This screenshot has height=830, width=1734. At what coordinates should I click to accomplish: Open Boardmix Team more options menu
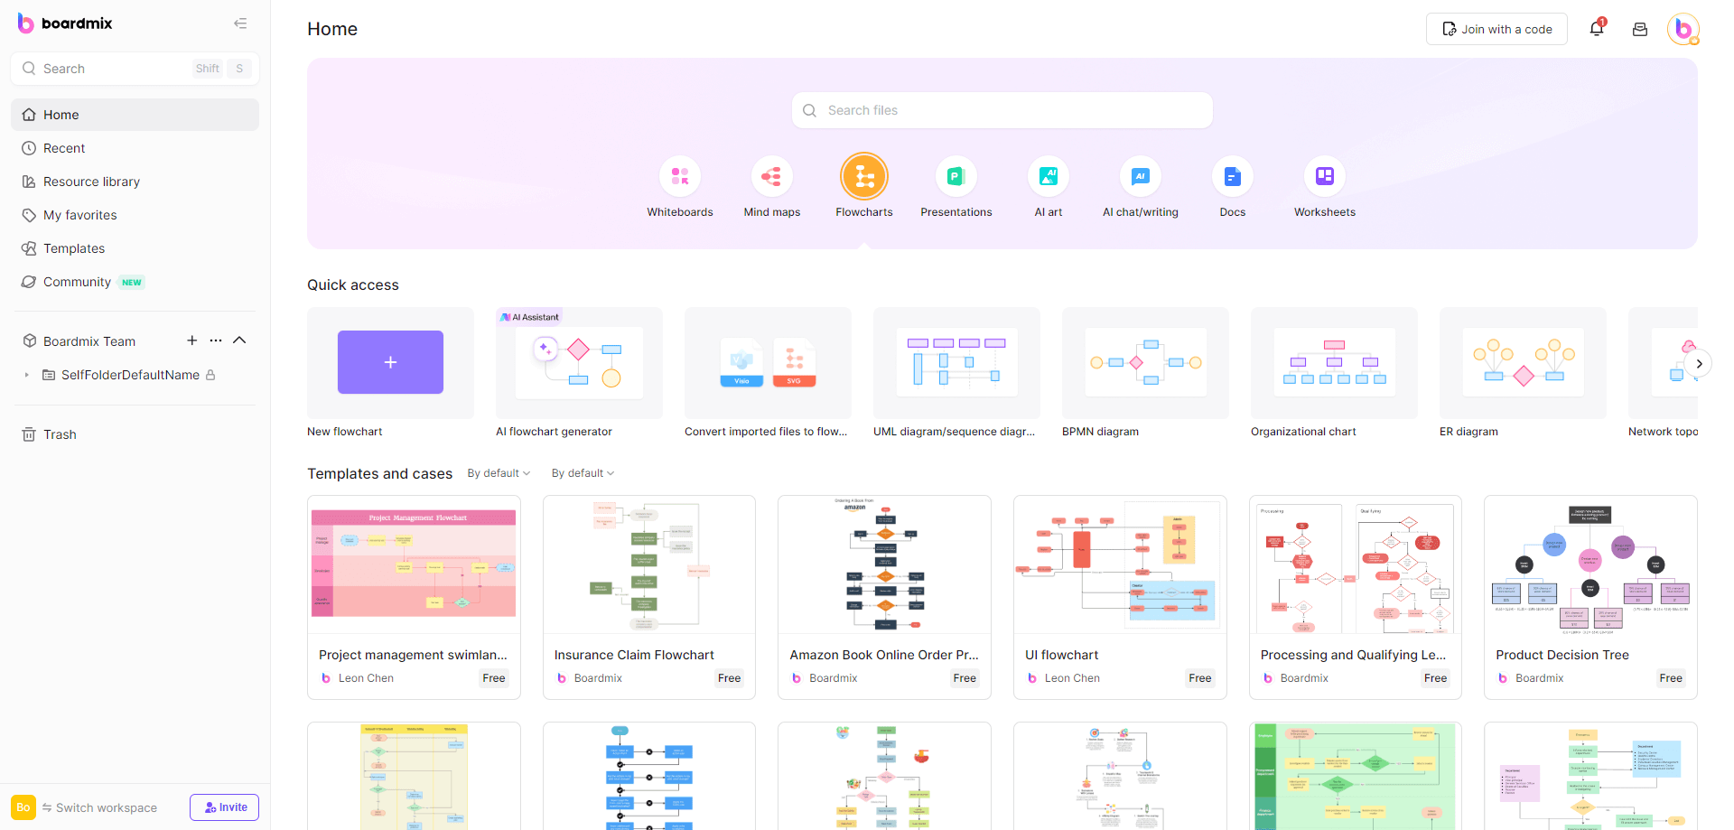point(216,340)
